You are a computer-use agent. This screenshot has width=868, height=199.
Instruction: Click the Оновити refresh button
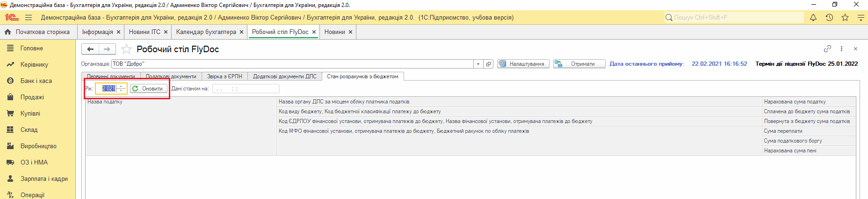pyautogui.click(x=148, y=89)
